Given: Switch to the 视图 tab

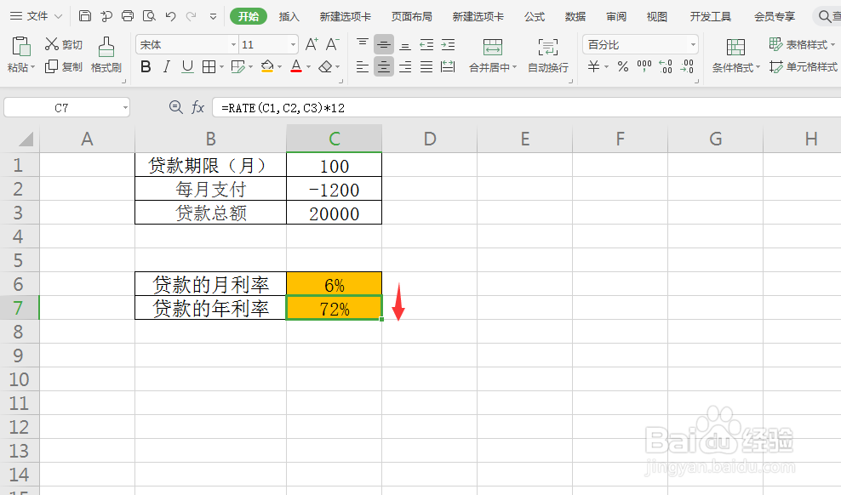Looking at the screenshot, I should point(656,17).
